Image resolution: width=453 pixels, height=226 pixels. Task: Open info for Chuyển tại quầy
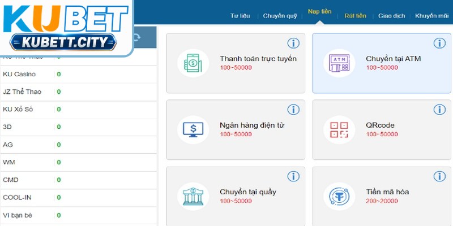click(293, 176)
